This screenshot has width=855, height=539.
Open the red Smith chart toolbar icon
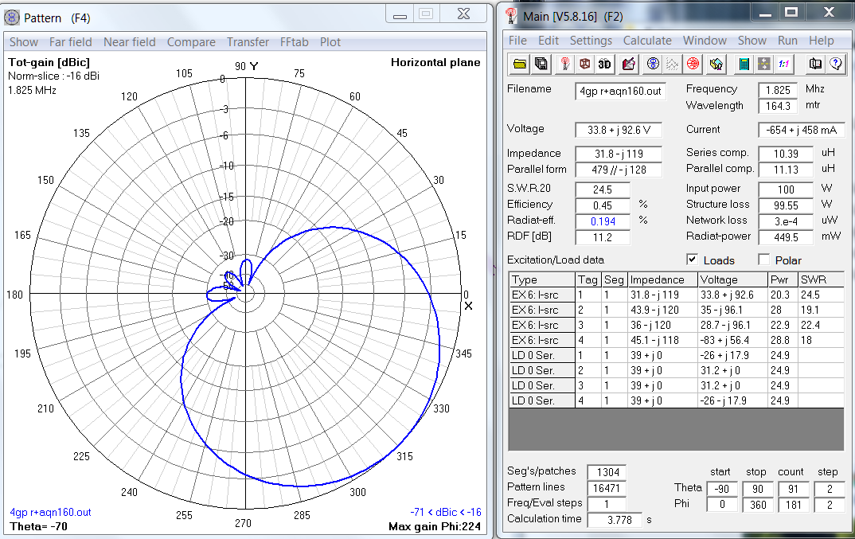(693, 64)
